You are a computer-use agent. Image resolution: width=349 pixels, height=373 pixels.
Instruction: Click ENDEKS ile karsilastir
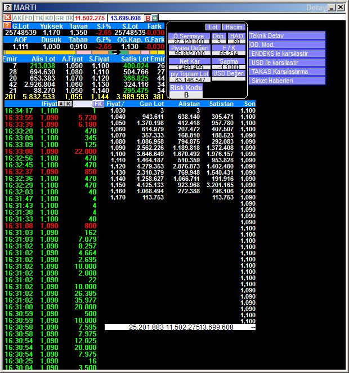(287, 54)
